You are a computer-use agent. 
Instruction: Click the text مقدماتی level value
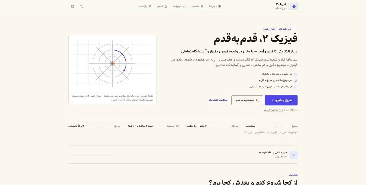click(x=250, y=126)
